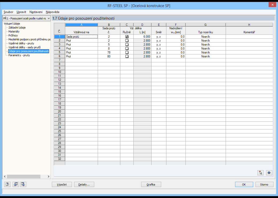
Task: Click member number 8 cell
Action: click(109, 48)
